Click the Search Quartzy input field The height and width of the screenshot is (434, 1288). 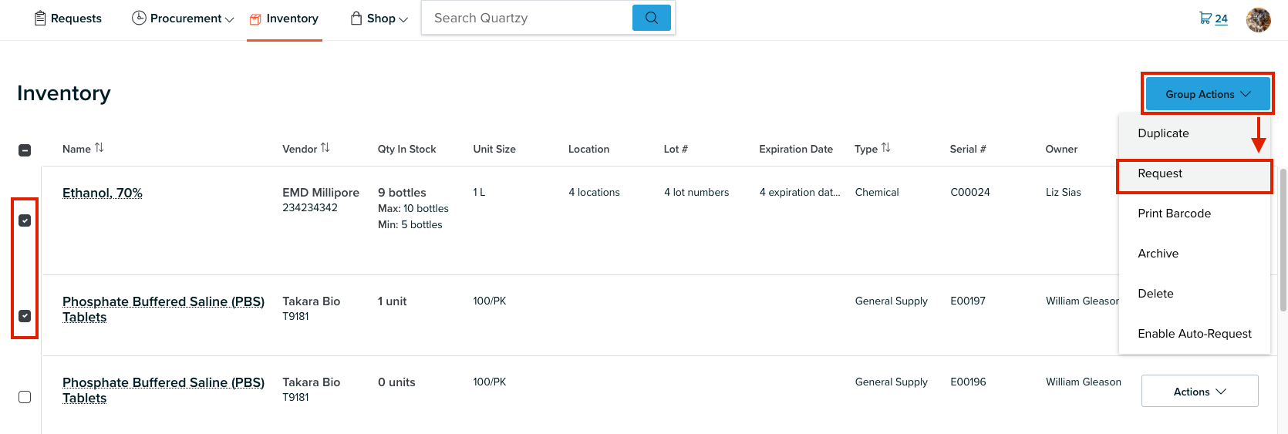pos(527,18)
